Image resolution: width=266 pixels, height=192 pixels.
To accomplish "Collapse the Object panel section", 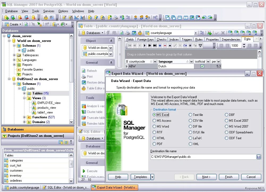I will coord(111,41).
